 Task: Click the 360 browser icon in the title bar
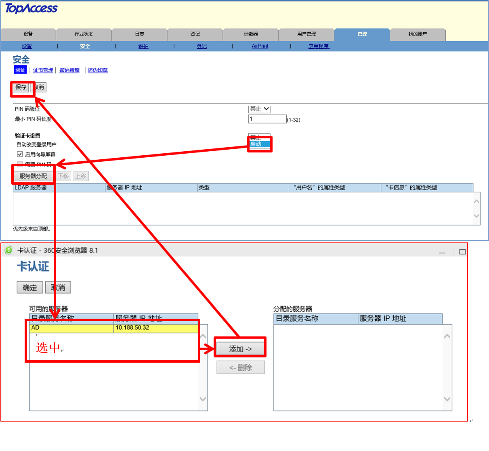pos(8,250)
